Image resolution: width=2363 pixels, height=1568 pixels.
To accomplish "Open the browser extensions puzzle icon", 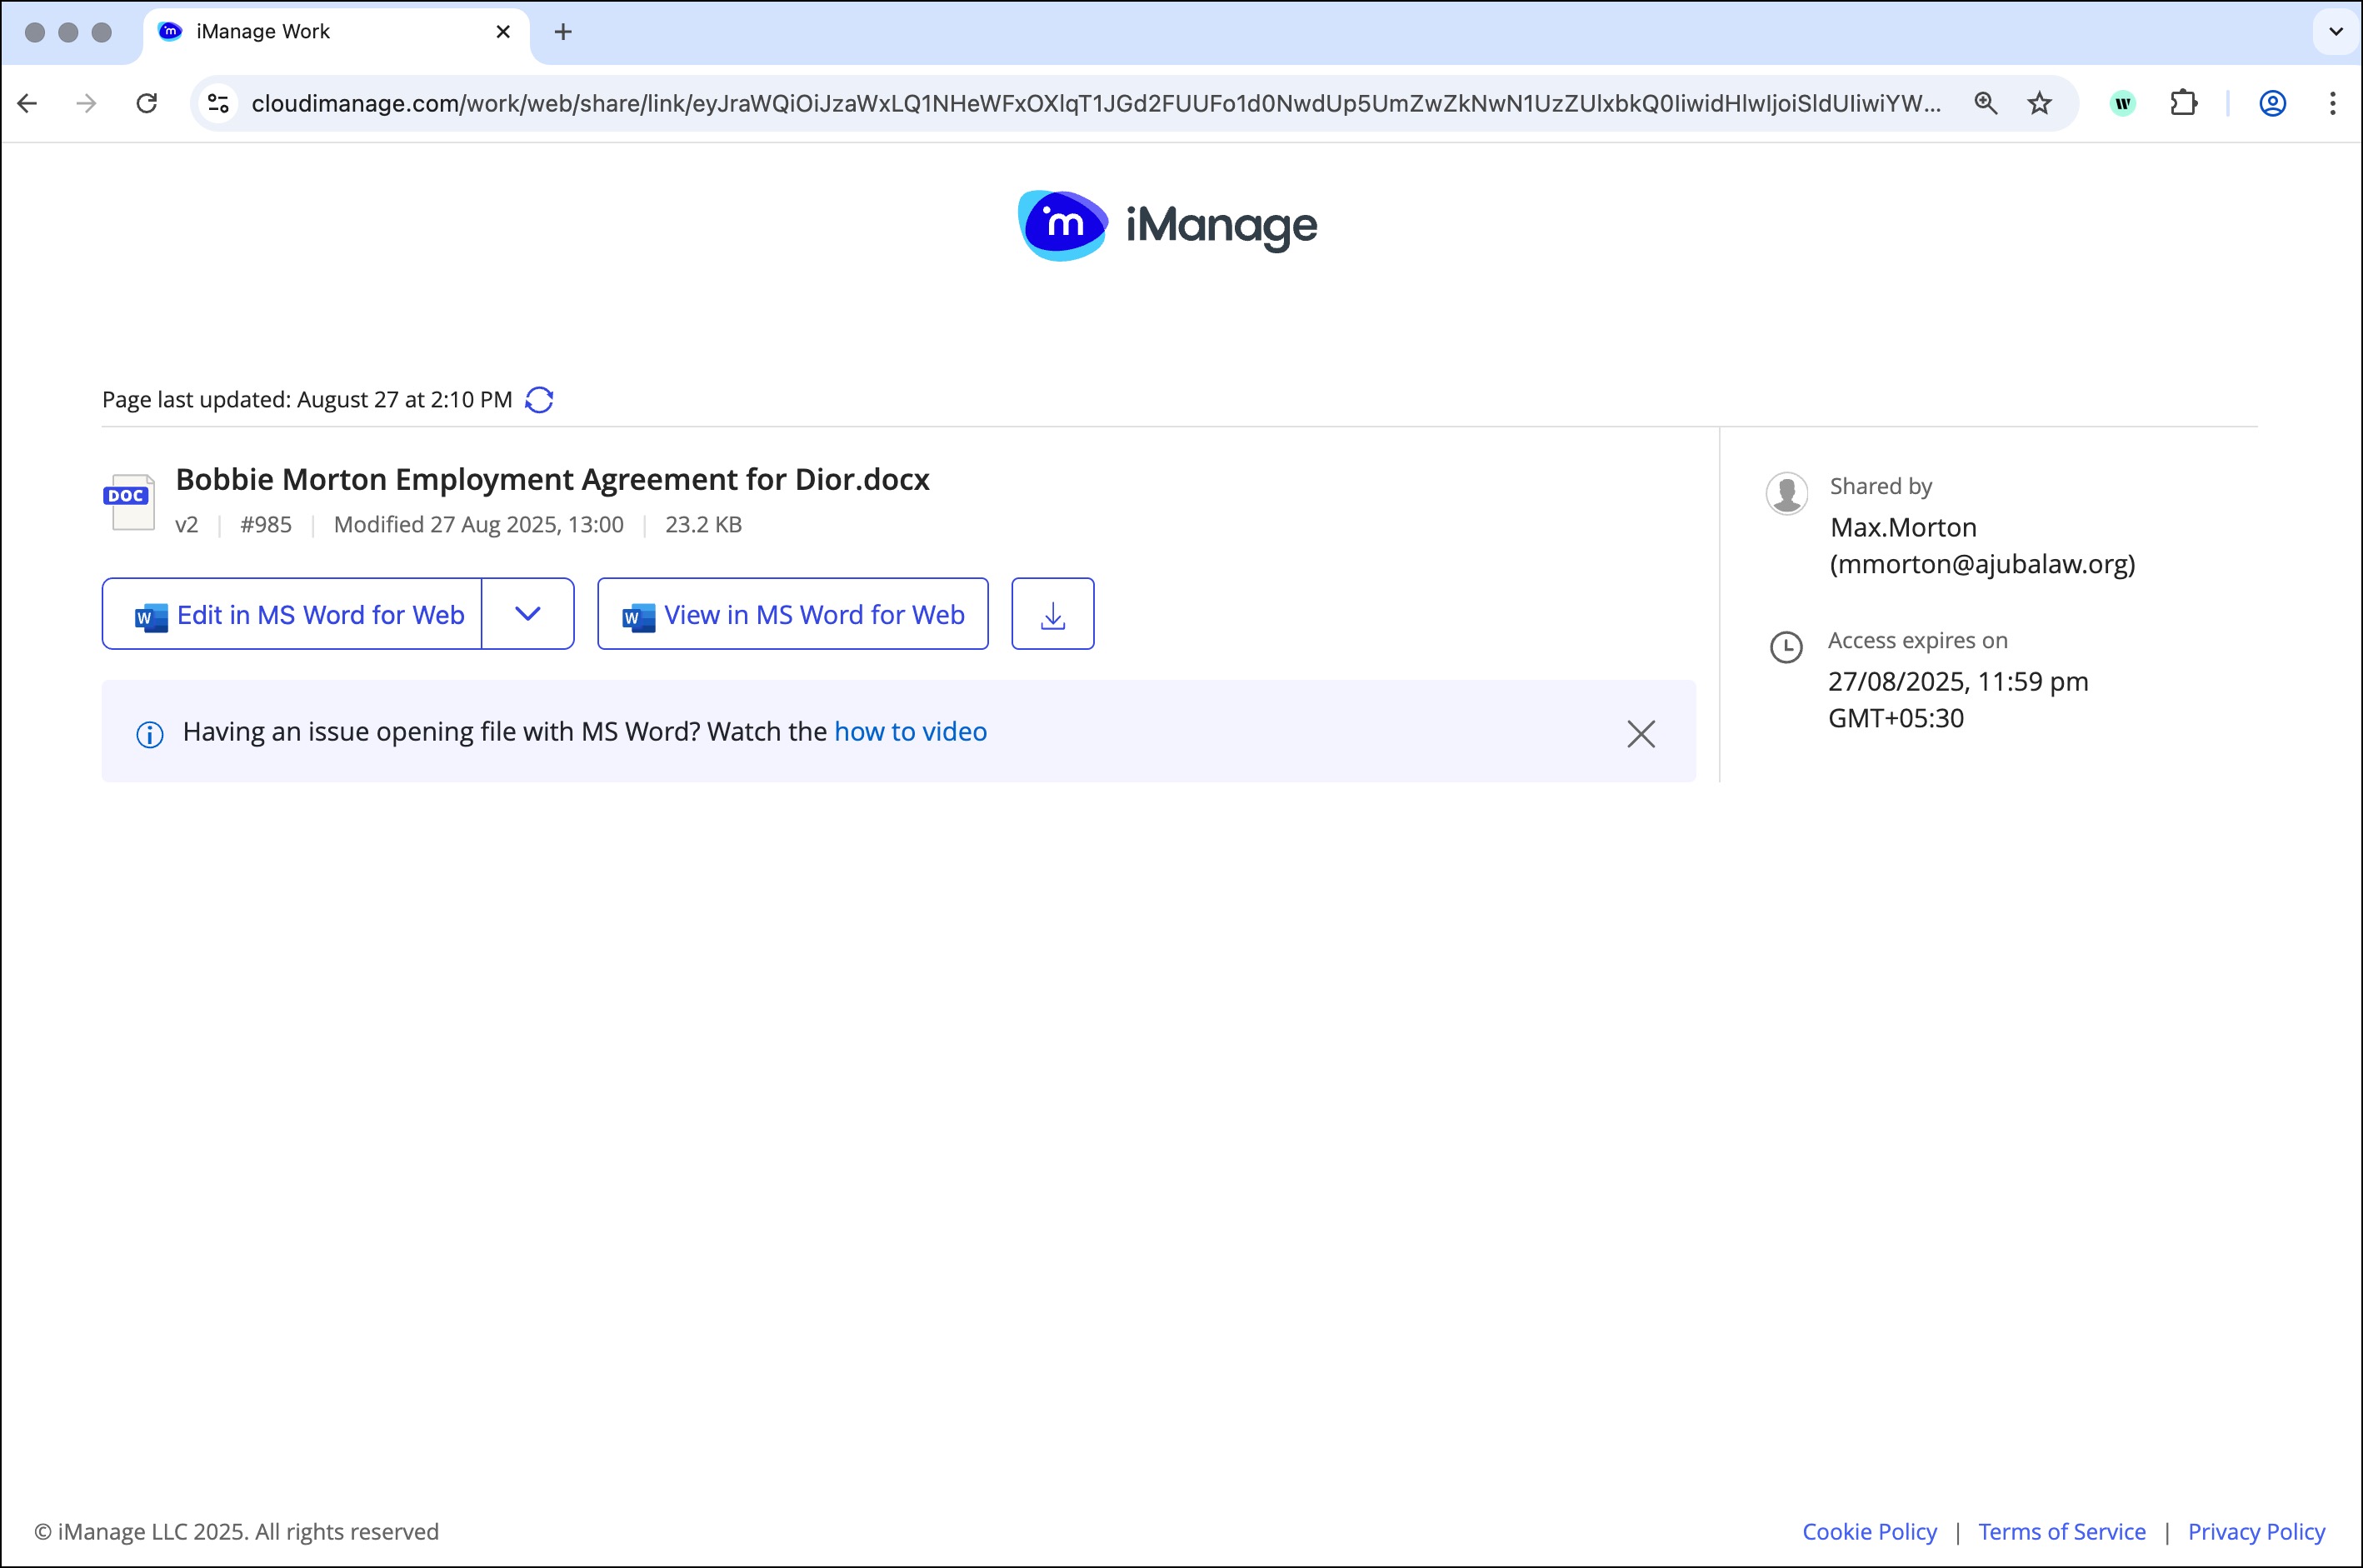I will 2183,103.
